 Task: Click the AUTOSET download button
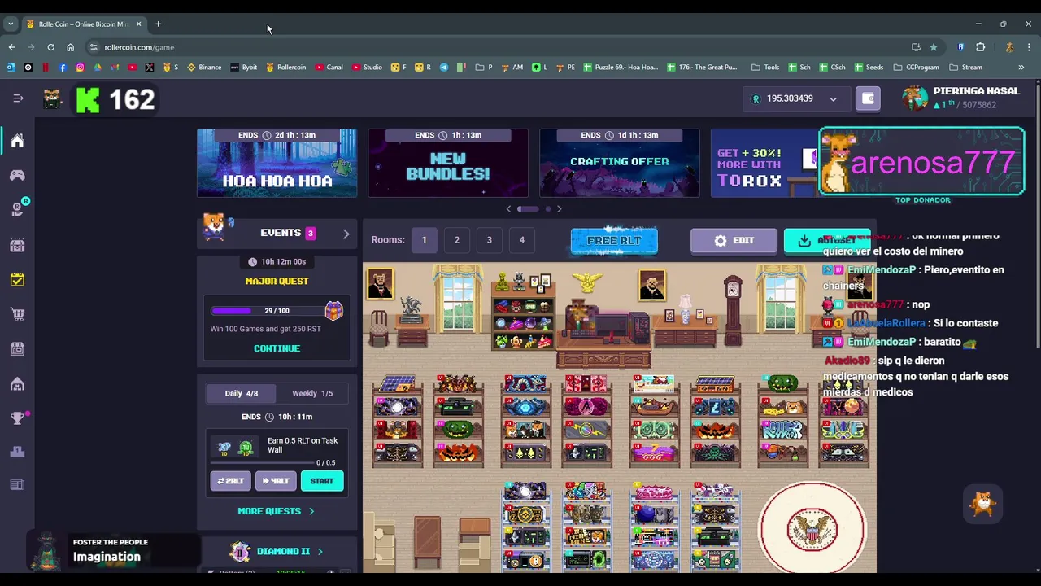pyautogui.click(x=827, y=241)
